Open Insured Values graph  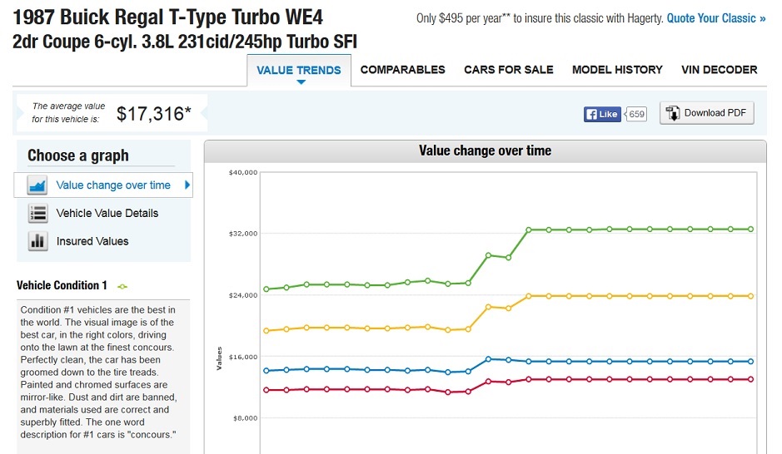pos(92,241)
